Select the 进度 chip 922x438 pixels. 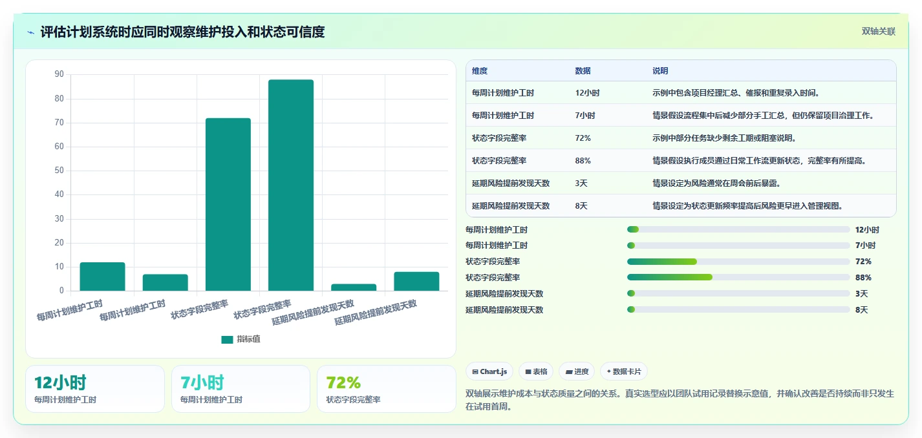[577, 371]
